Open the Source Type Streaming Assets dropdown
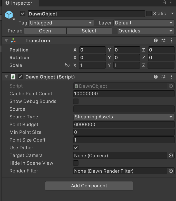 (124, 117)
